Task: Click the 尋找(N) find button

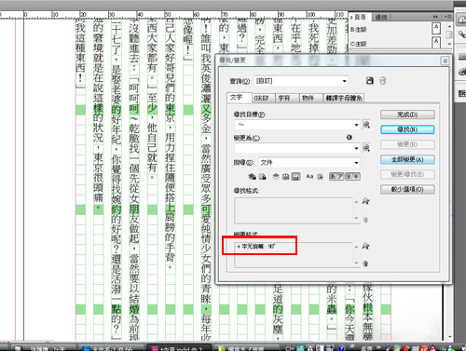Action: [407, 129]
